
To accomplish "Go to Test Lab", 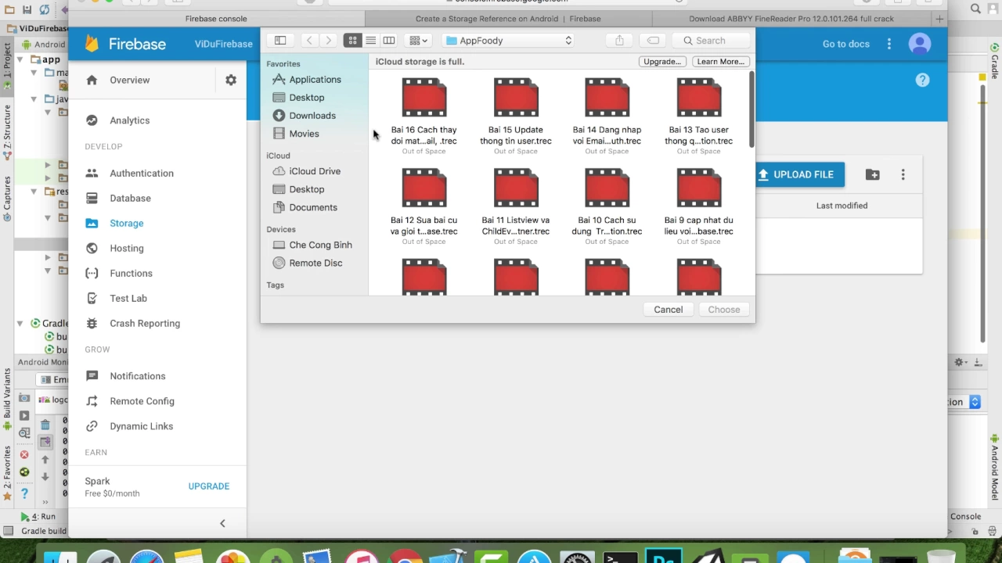I will click(128, 299).
